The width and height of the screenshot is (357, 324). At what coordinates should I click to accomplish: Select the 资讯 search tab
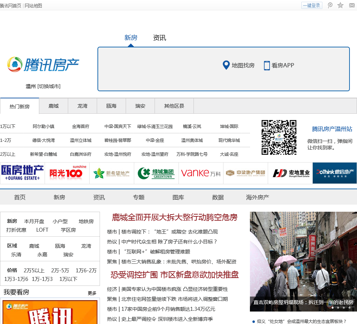(x=159, y=37)
